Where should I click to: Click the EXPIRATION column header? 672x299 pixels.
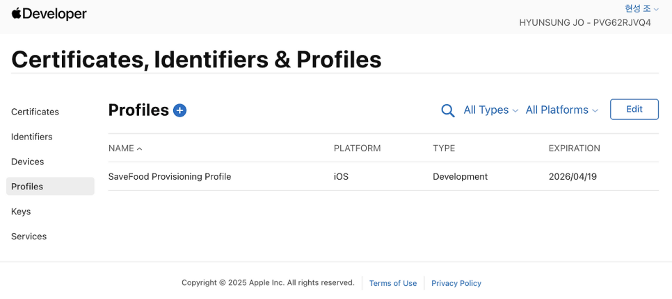click(x=574, y=148)
